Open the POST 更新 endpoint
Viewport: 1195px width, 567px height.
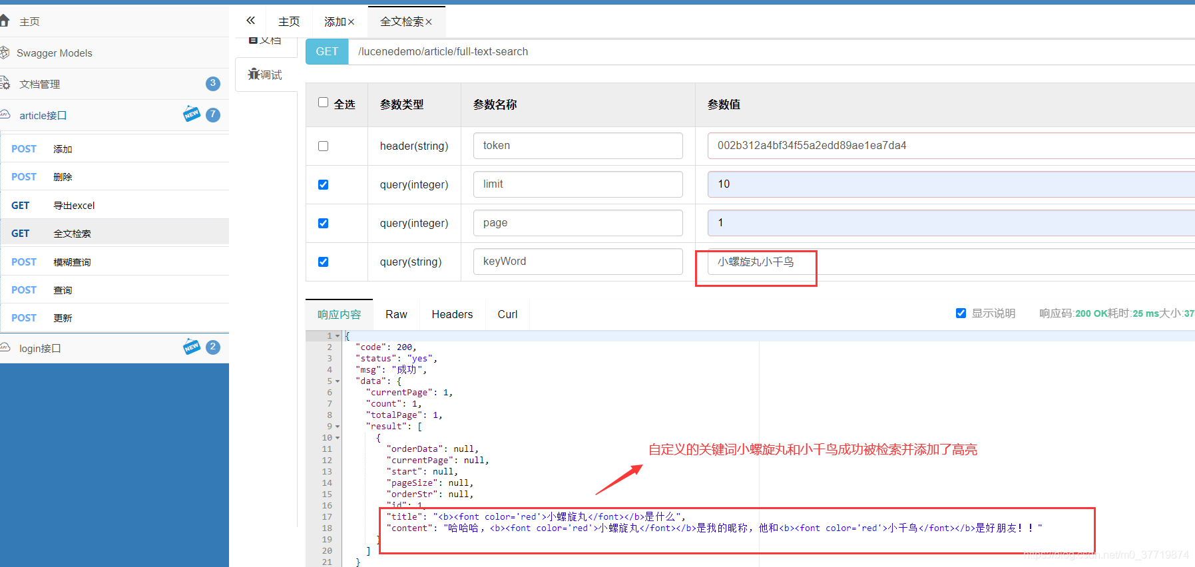[115, 317]
